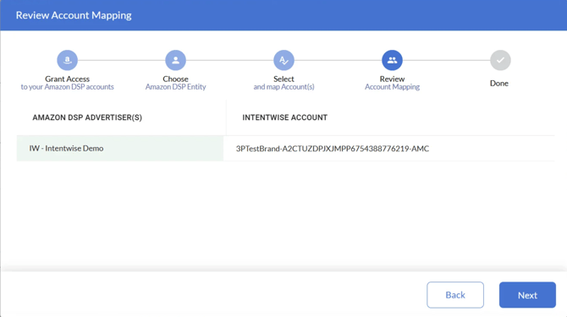The image size is (567, 317).
Task: Click the Review people group step icon
Action: tap(392, 60)
